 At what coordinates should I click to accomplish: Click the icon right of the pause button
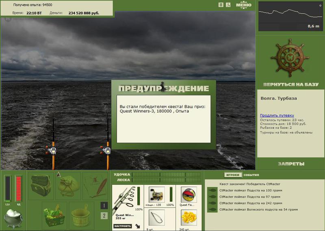click(228, 5)
